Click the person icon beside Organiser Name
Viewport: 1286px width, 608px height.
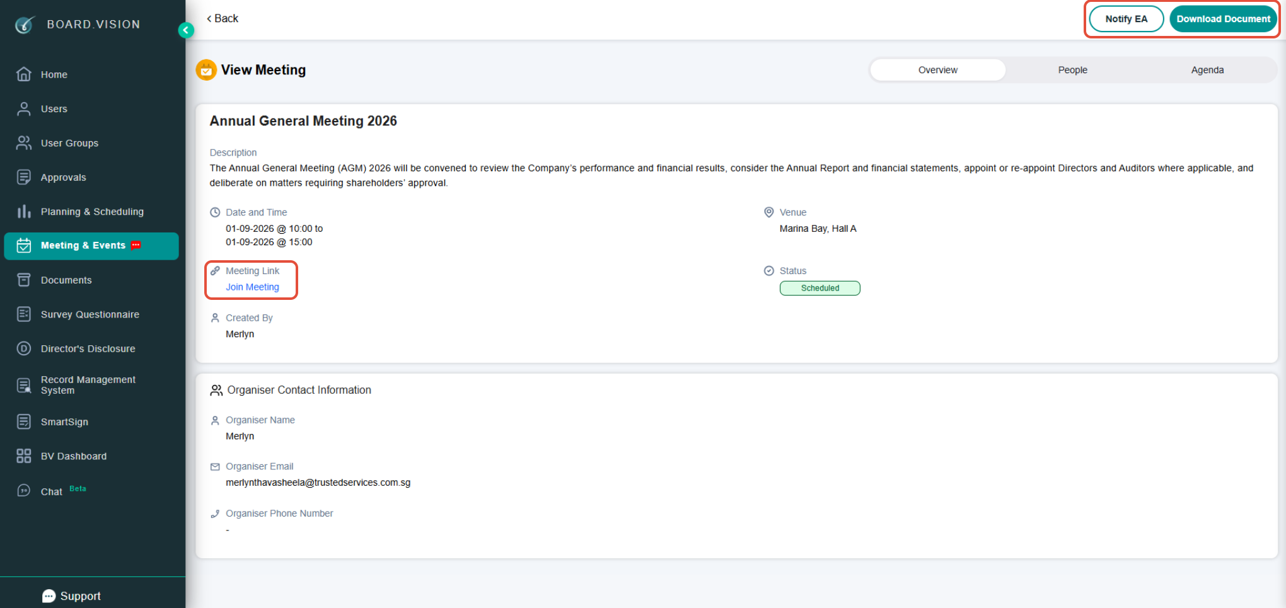[x=215, y=420]
